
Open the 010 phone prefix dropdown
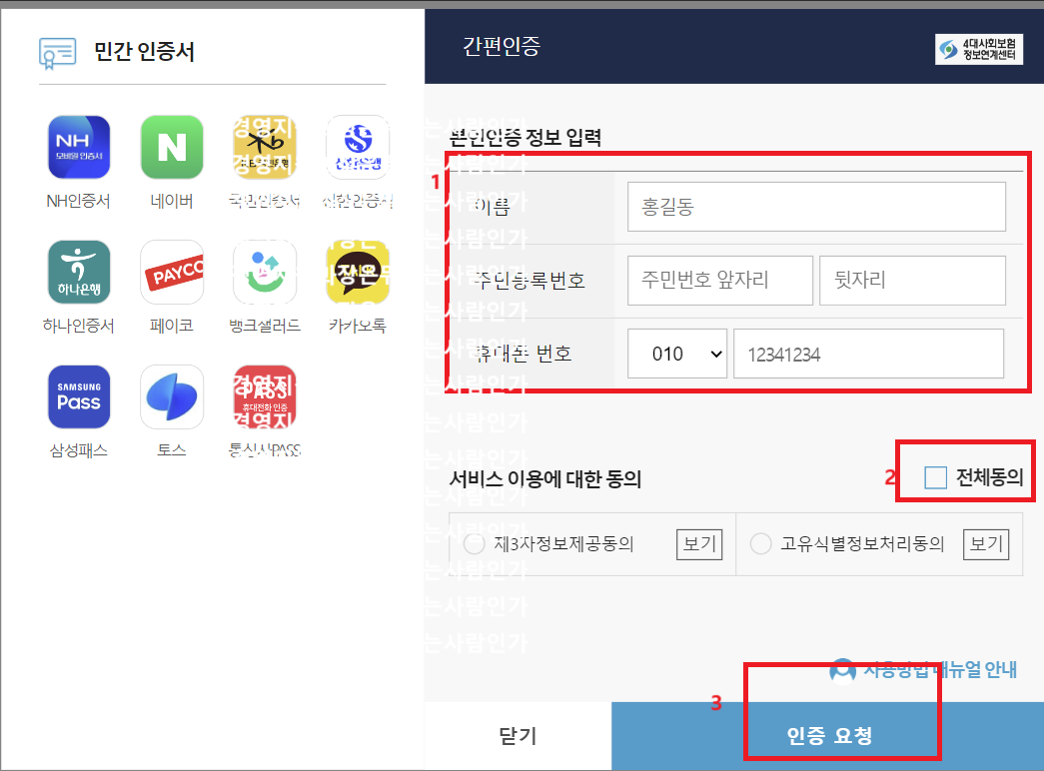(x=677, y=353)
